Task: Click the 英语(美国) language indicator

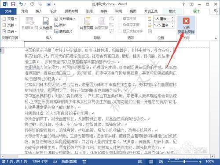Action: [70, 161]
